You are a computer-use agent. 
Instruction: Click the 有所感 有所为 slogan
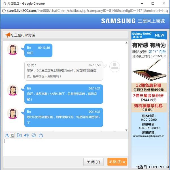pyautogui.click(x=149, y=45)
